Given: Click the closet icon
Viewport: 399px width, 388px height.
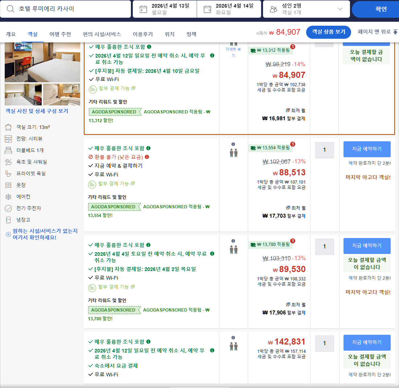Looking at the screenshot, I should click(8, 185).
